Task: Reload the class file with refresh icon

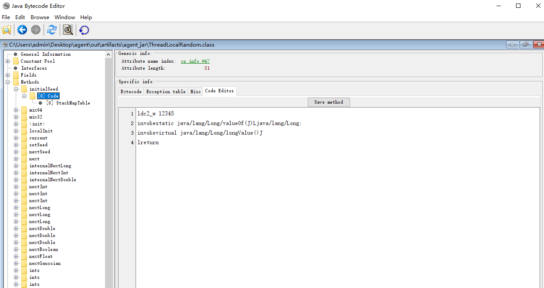Action: 52,30
